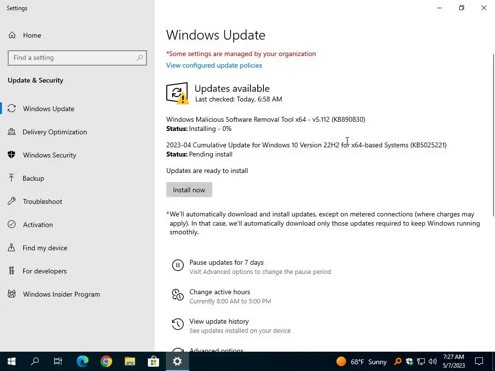Select Activation in the sidebar
Image resolution: width=495 pixels, height=371 pixels.
point(77,225)
